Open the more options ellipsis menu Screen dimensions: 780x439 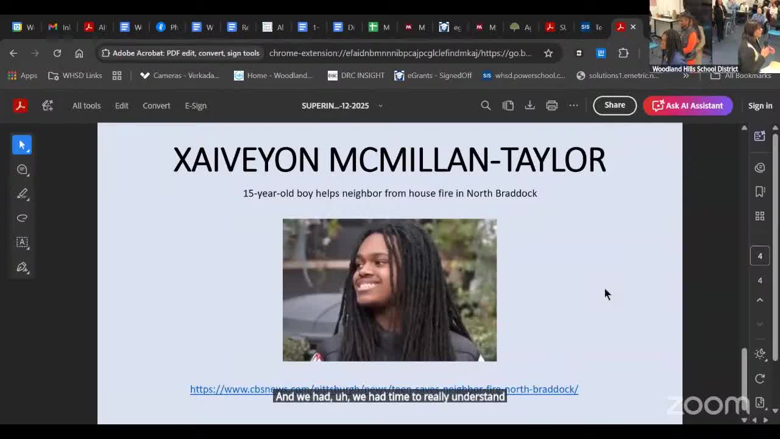(573, 105)
